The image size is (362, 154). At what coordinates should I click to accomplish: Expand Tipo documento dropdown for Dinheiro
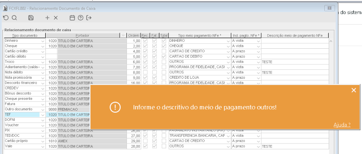pyautogui.click(x=43, y=41)
